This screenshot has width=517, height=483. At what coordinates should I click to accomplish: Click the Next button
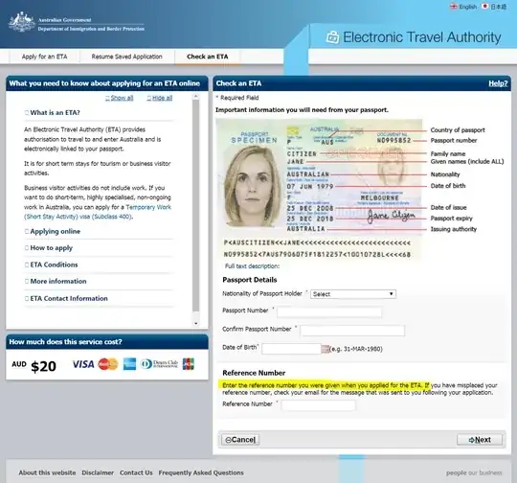click(x=480, y=440)
